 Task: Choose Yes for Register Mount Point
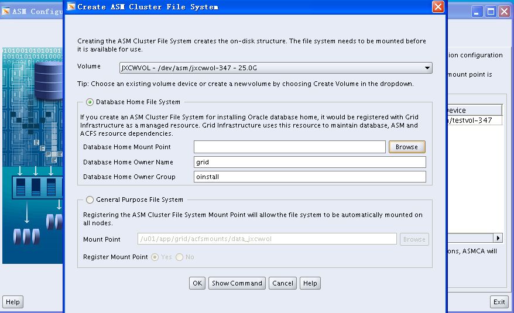(x=155, y=257)
